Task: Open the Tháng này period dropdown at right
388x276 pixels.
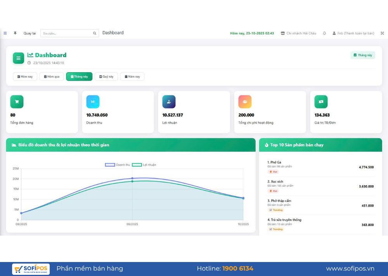Action: pos(363,55)
